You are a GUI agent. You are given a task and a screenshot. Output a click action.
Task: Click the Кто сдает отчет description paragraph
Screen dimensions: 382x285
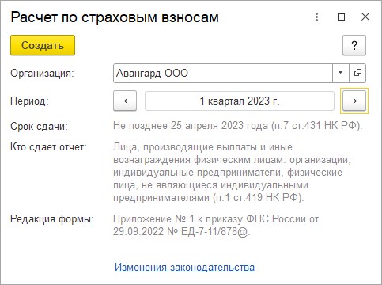(232, 172)
